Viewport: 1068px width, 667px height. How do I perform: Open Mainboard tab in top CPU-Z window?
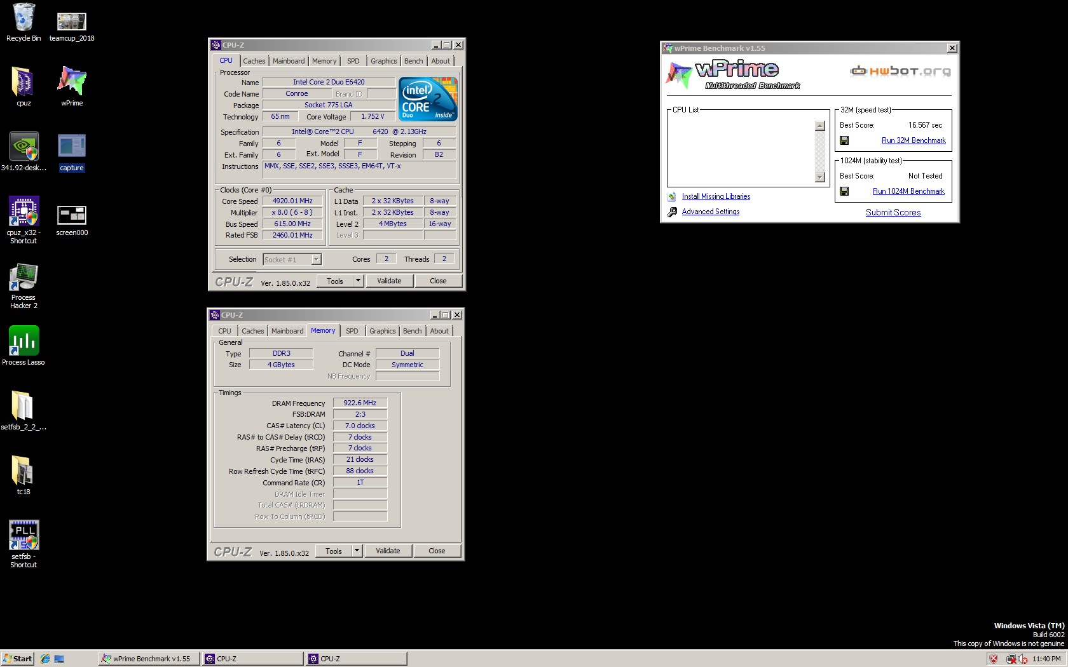(289, 61)
